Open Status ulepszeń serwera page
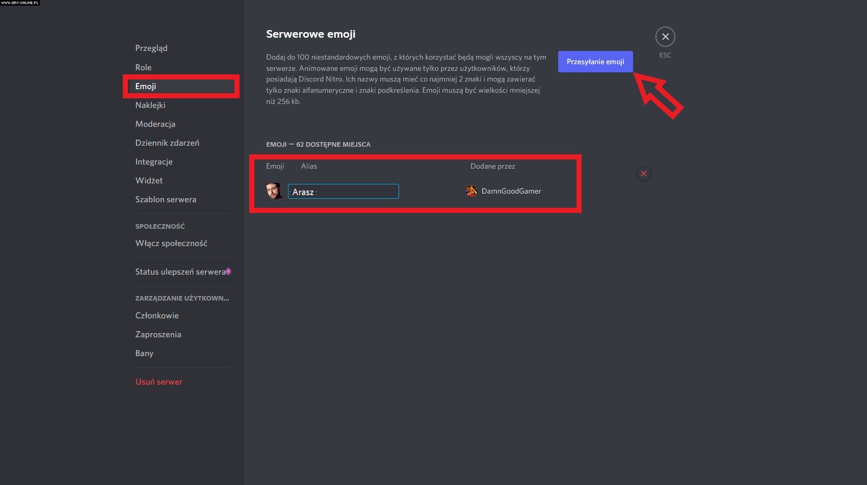The width and height of the screenshot is (867, 485). tap(179, 272)
